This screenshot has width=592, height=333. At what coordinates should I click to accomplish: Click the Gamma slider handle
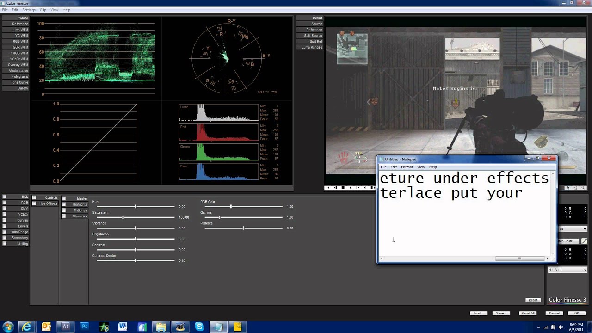pyautogui.click(x=219, y=217)
